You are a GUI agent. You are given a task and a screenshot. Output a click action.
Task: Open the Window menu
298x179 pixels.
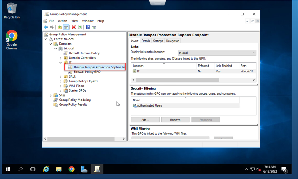88,21
